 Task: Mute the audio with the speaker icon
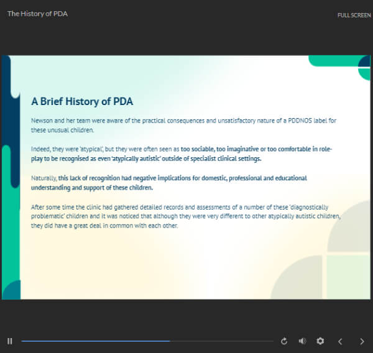click(x=302, y=341)
